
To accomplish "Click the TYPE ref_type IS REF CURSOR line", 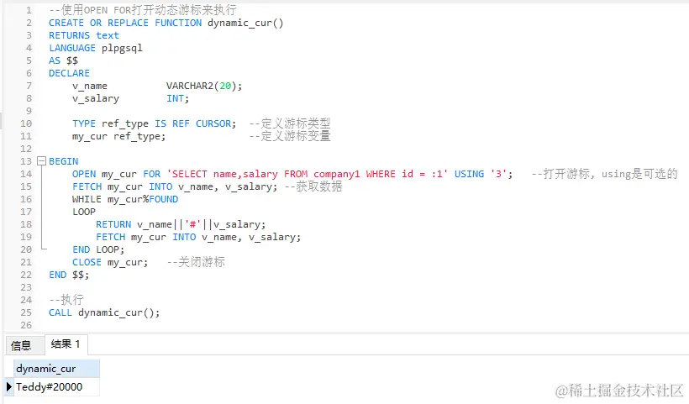I will [x=155, y=123].
